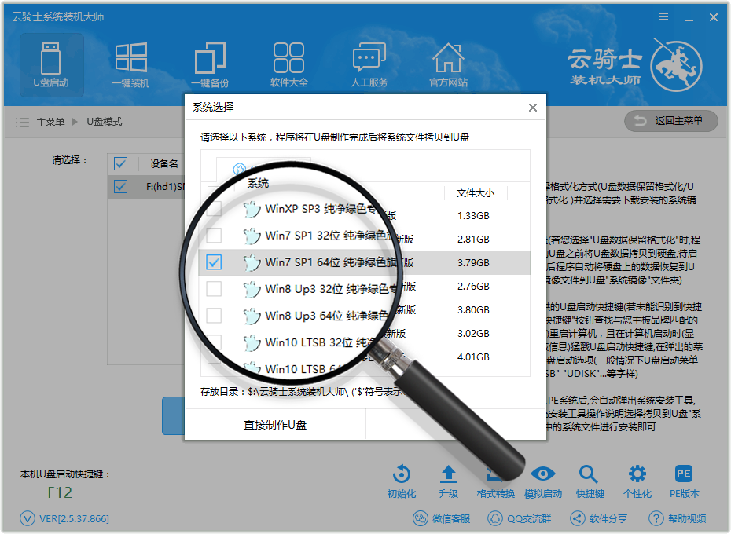Click the 3.80GB file size cell
Image resolution: width=731 pixels, height=534 pixels.
click(x=473, y=310)
